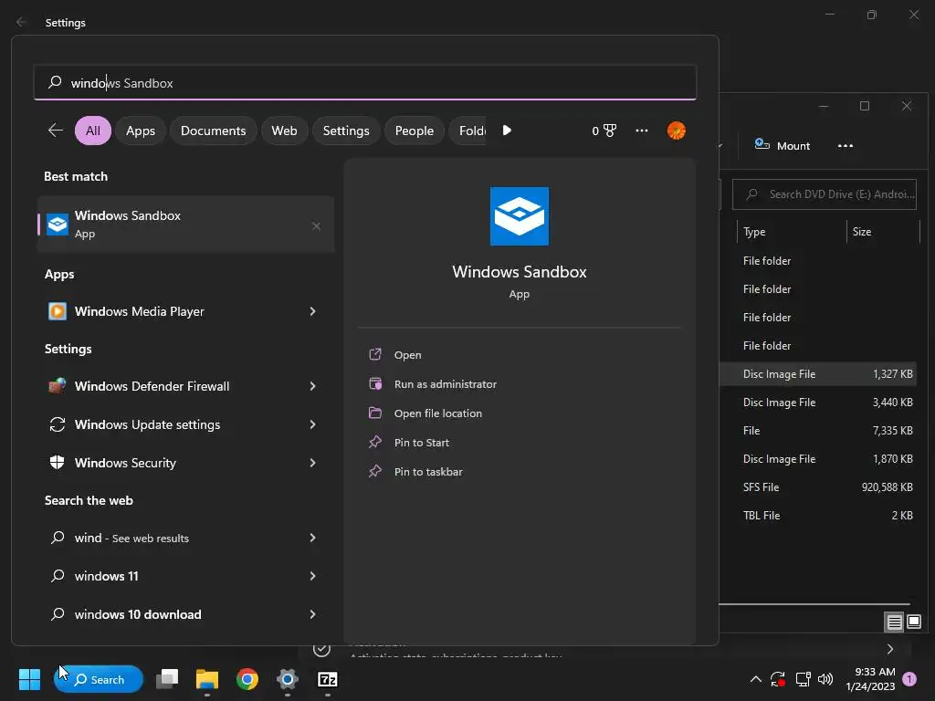This screenshot has height=701, width=935.
Task: Switch to Settings filter tab
Action: 346,131
